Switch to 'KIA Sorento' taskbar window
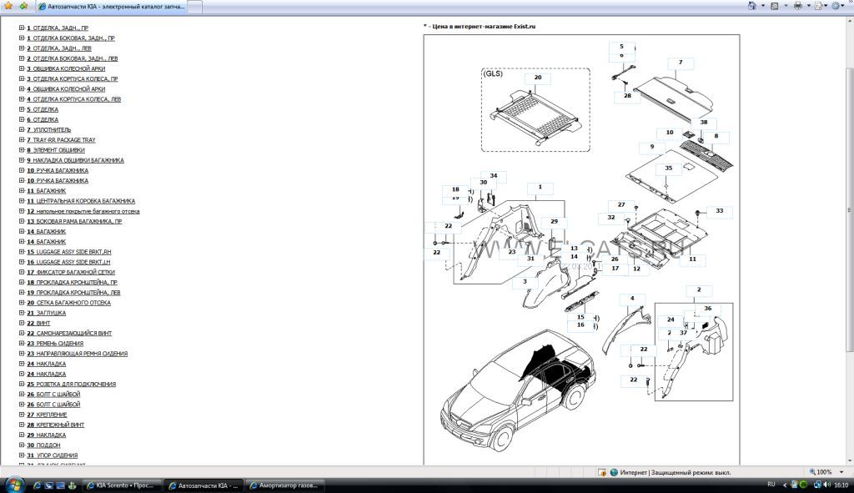 click(122, 485)
